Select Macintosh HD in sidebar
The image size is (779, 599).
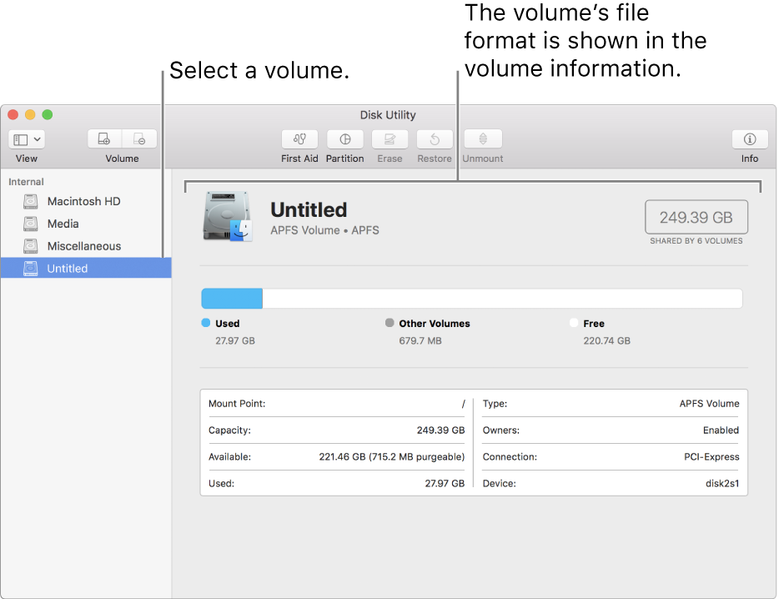(x=83, y=201)
